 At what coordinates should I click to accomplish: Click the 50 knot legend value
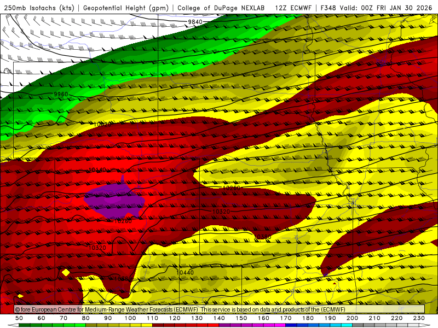tap(19, 318)
